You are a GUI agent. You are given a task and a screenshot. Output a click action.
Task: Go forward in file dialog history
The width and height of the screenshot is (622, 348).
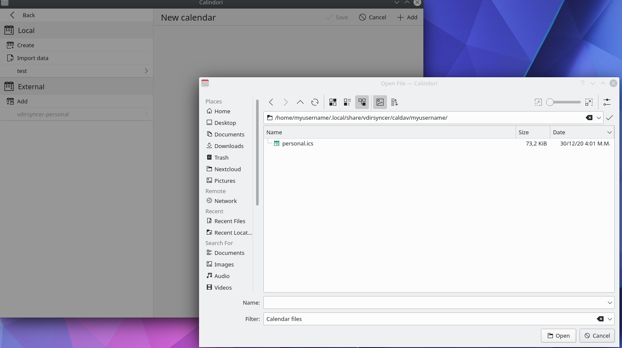[286, 102]
